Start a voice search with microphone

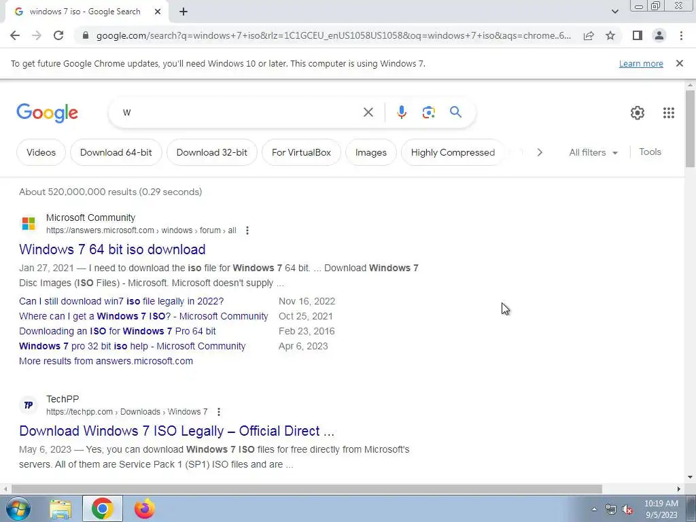[401, 112]
